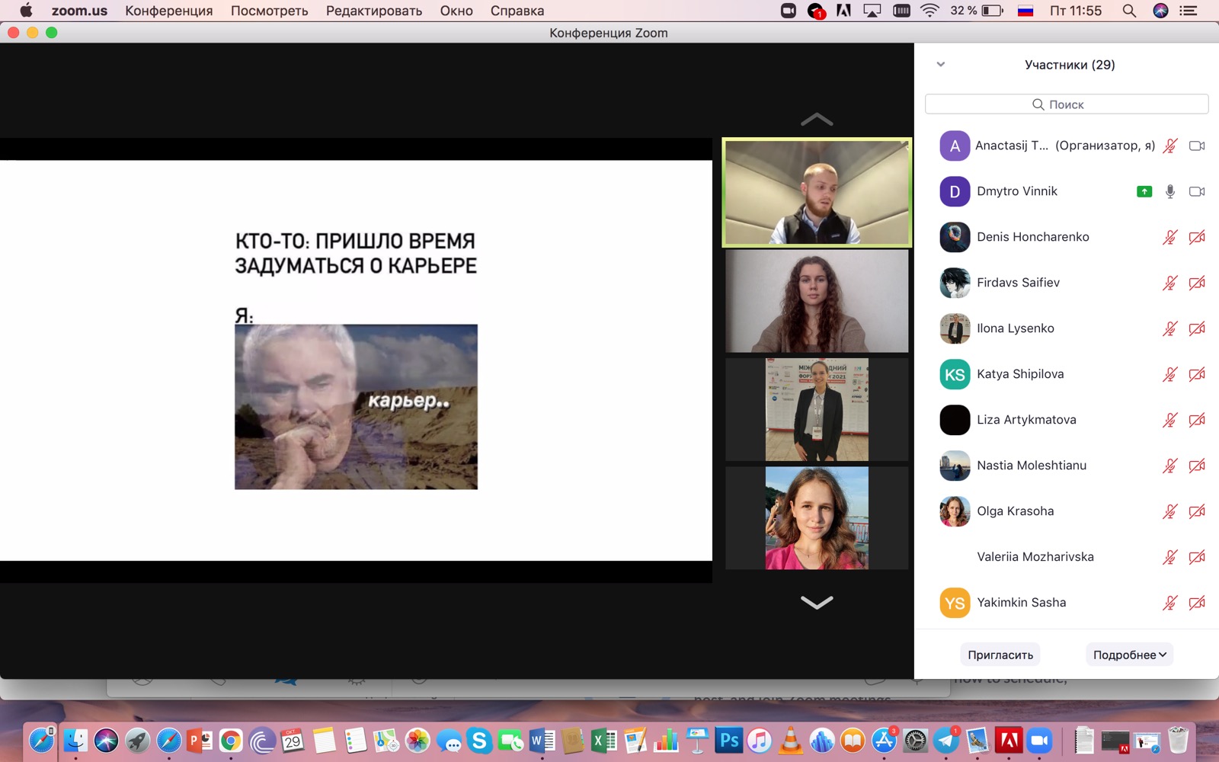1219x762 pixels.
Task: Click the disabled camera icon for Valeriia Mozharivska
Action: point(1197,557)
